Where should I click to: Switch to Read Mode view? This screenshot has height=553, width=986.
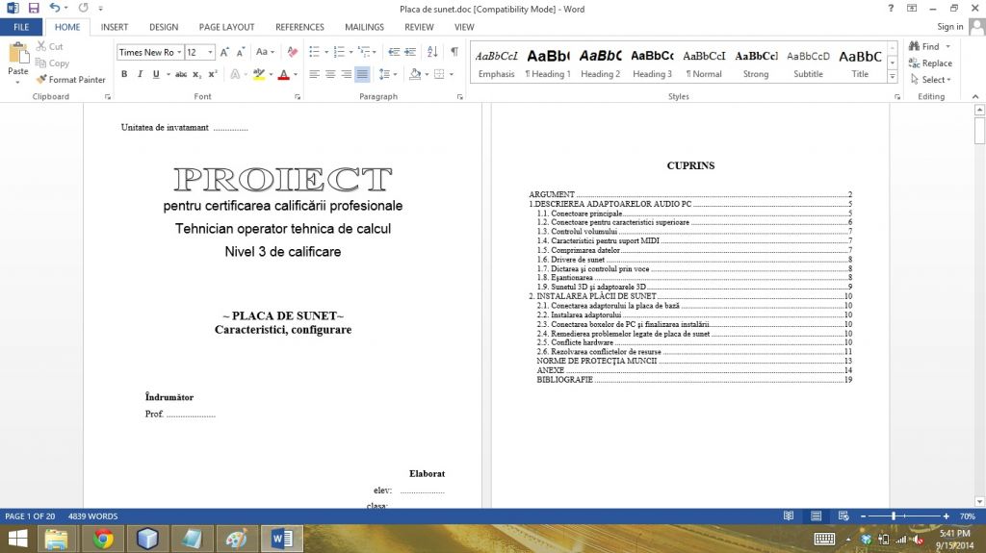tap(789, 516)
